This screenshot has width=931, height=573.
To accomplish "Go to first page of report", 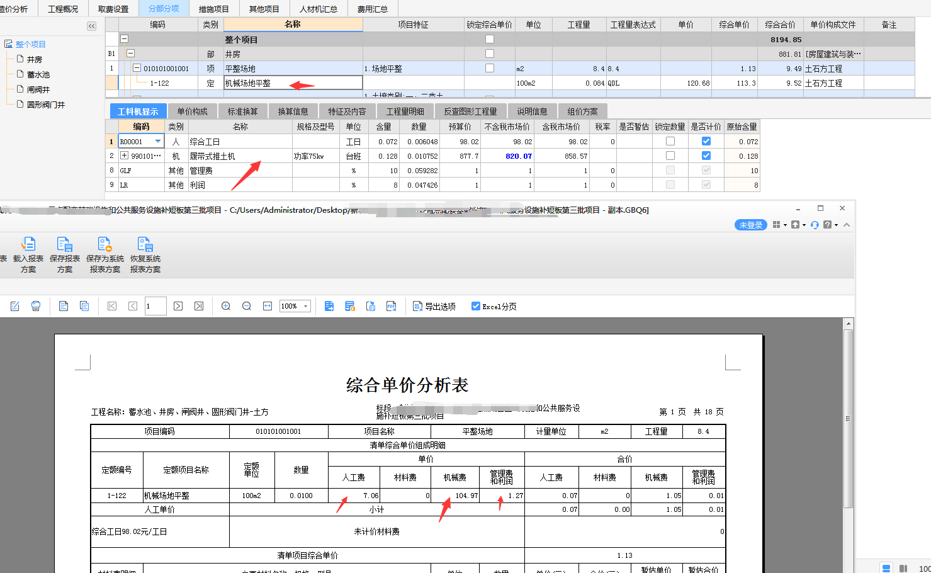I will [x=112, y=306].
